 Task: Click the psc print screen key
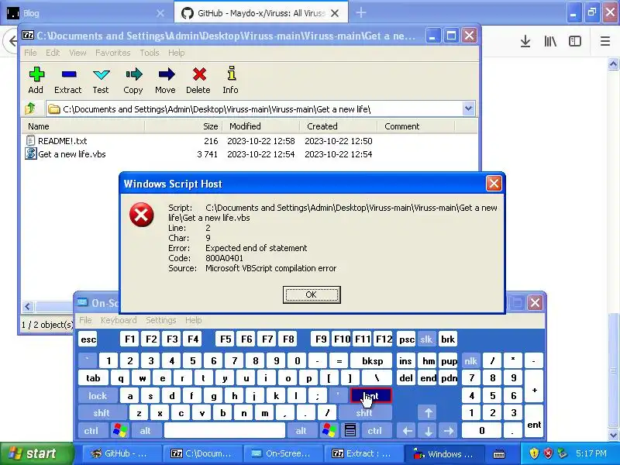[x=405, y=339]
